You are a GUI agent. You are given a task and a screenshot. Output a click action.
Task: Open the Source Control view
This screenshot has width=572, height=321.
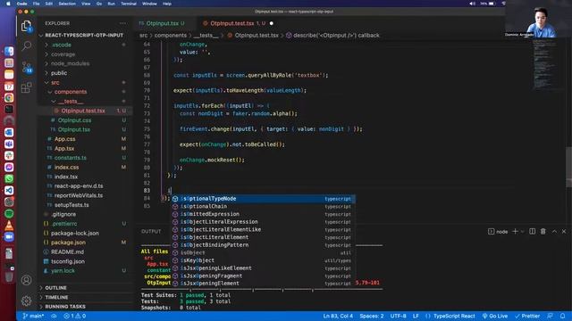tap(27, 68)
